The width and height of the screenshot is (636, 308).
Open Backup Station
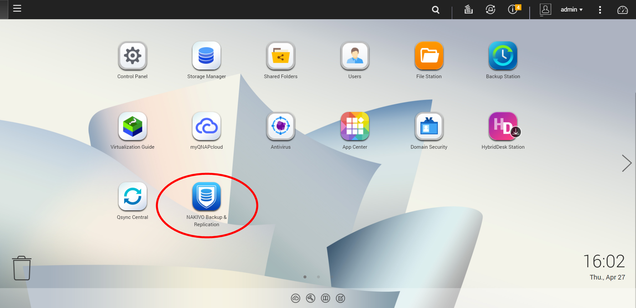[503, 56]
